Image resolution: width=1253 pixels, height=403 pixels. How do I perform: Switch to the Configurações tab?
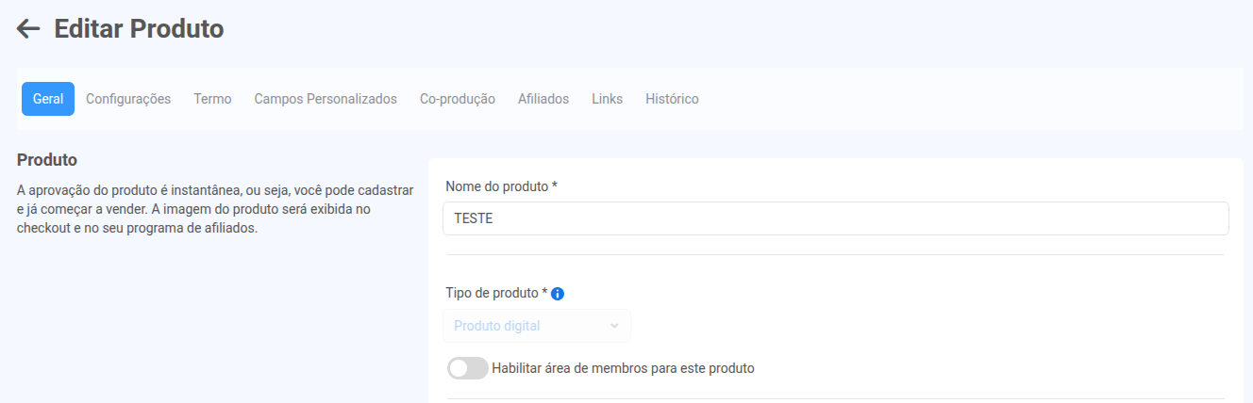[128, 99]
